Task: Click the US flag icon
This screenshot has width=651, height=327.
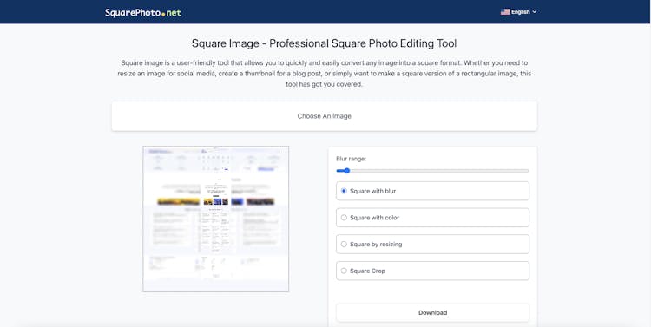Action: pyautogui.click(x=505, y=12)
